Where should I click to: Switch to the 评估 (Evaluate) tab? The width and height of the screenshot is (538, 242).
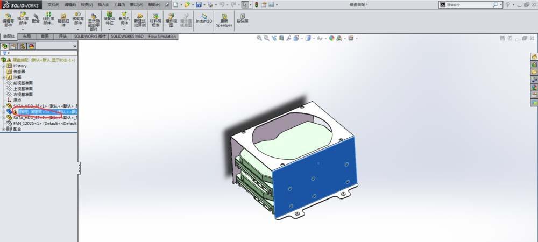(x=63, y=37)
